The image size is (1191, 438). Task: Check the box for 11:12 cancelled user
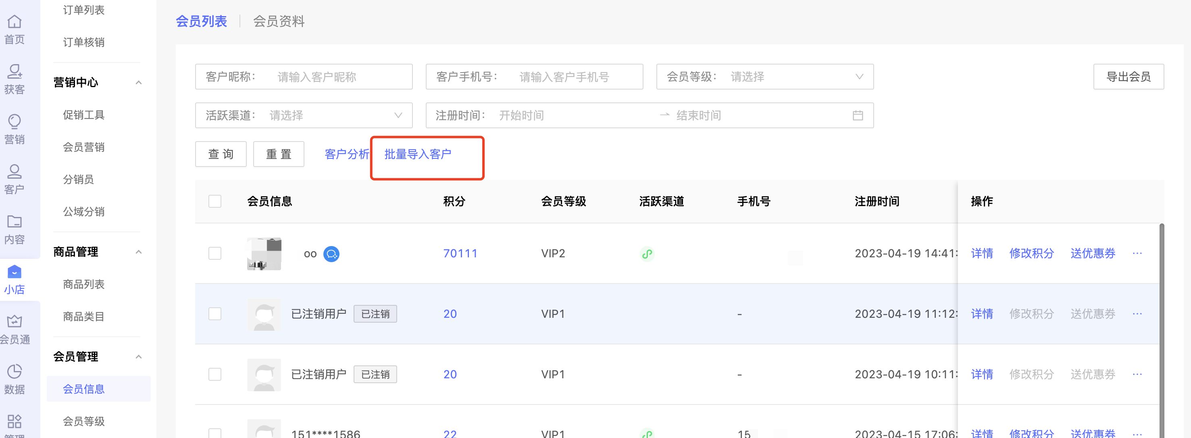pyautogui.click(x=214, y=314)
